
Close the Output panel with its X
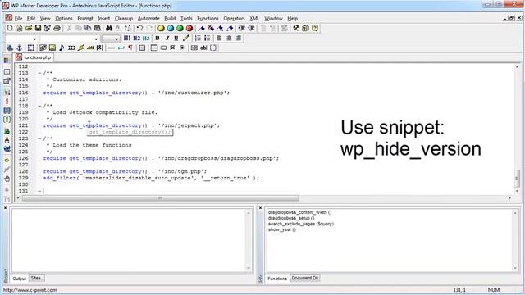tap(6, 208)
